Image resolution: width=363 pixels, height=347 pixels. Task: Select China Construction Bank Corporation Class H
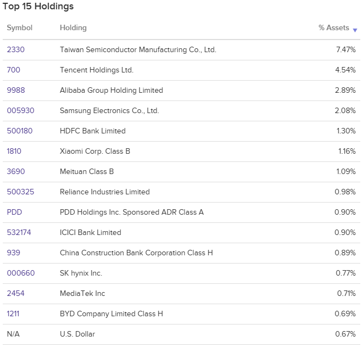tap(136, 253)
